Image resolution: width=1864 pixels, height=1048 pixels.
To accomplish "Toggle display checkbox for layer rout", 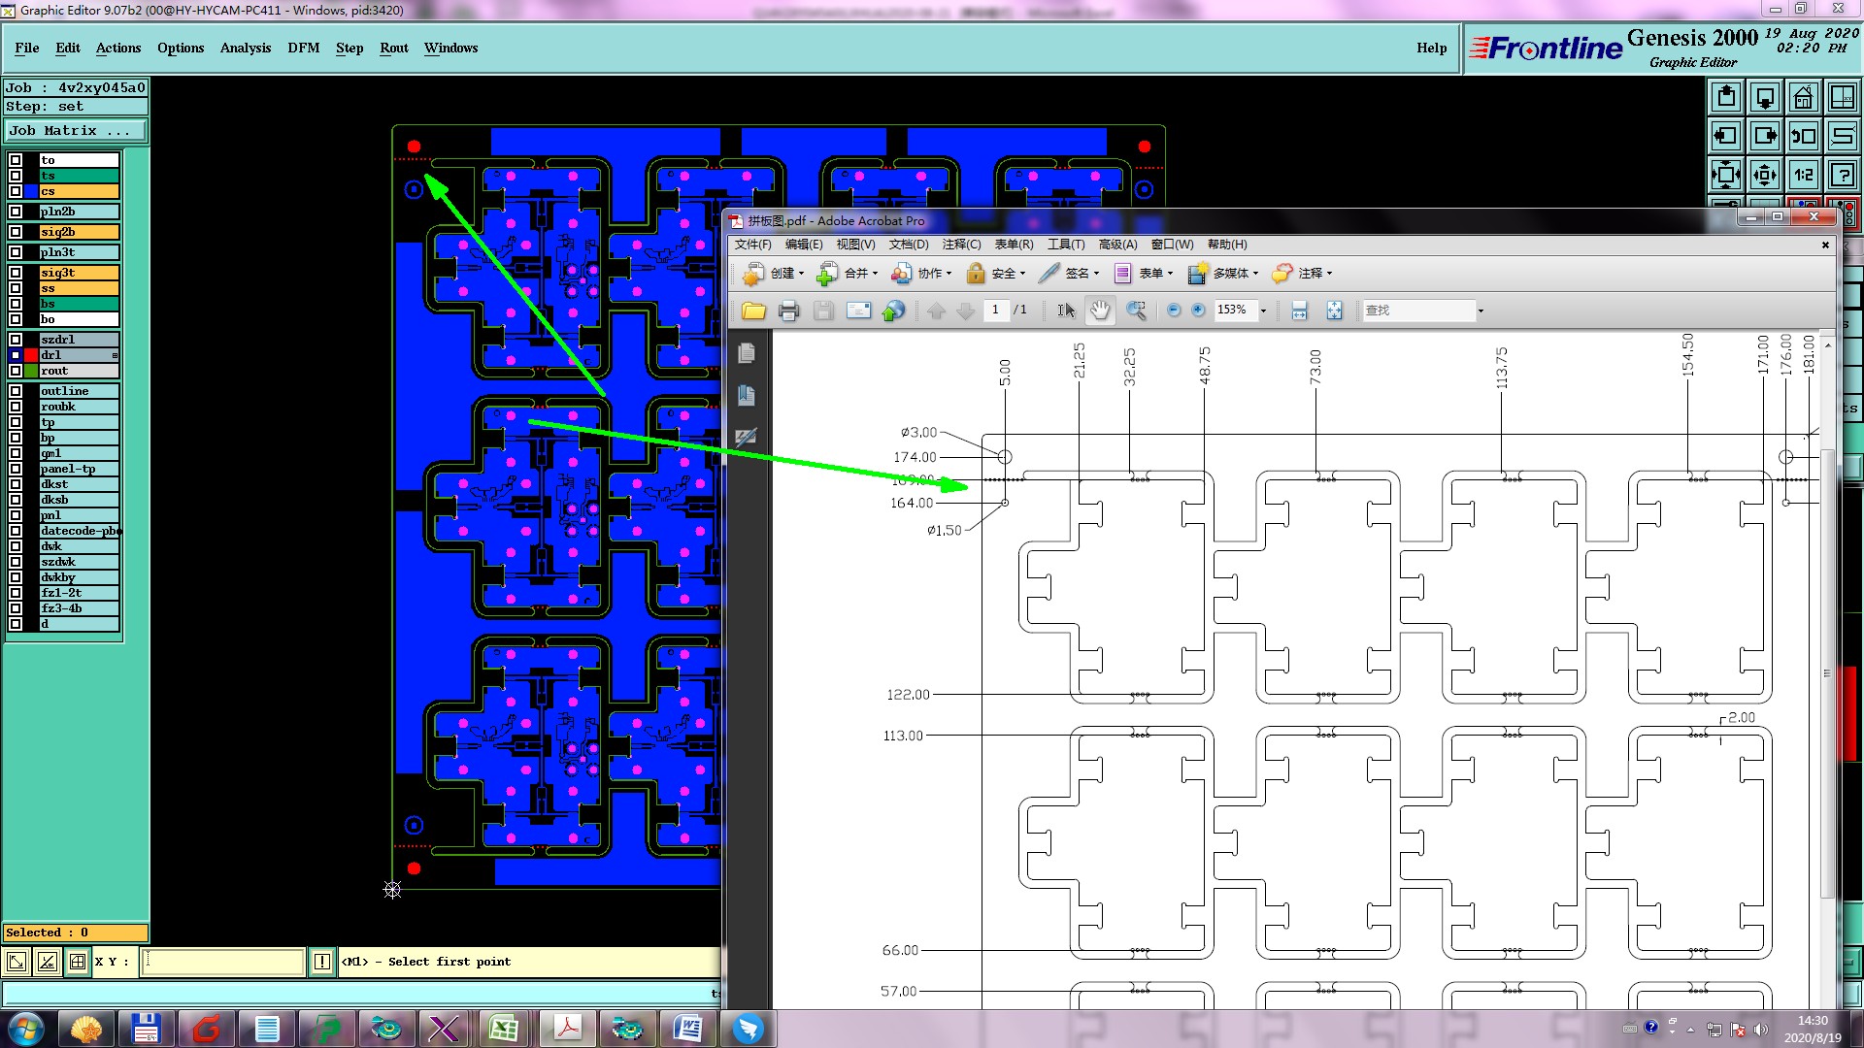I will point(16,371).
